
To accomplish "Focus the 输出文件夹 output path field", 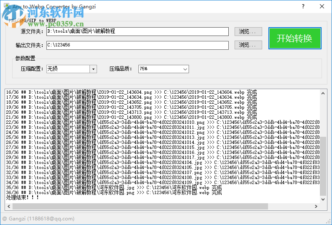I will (x=138, y=45).
